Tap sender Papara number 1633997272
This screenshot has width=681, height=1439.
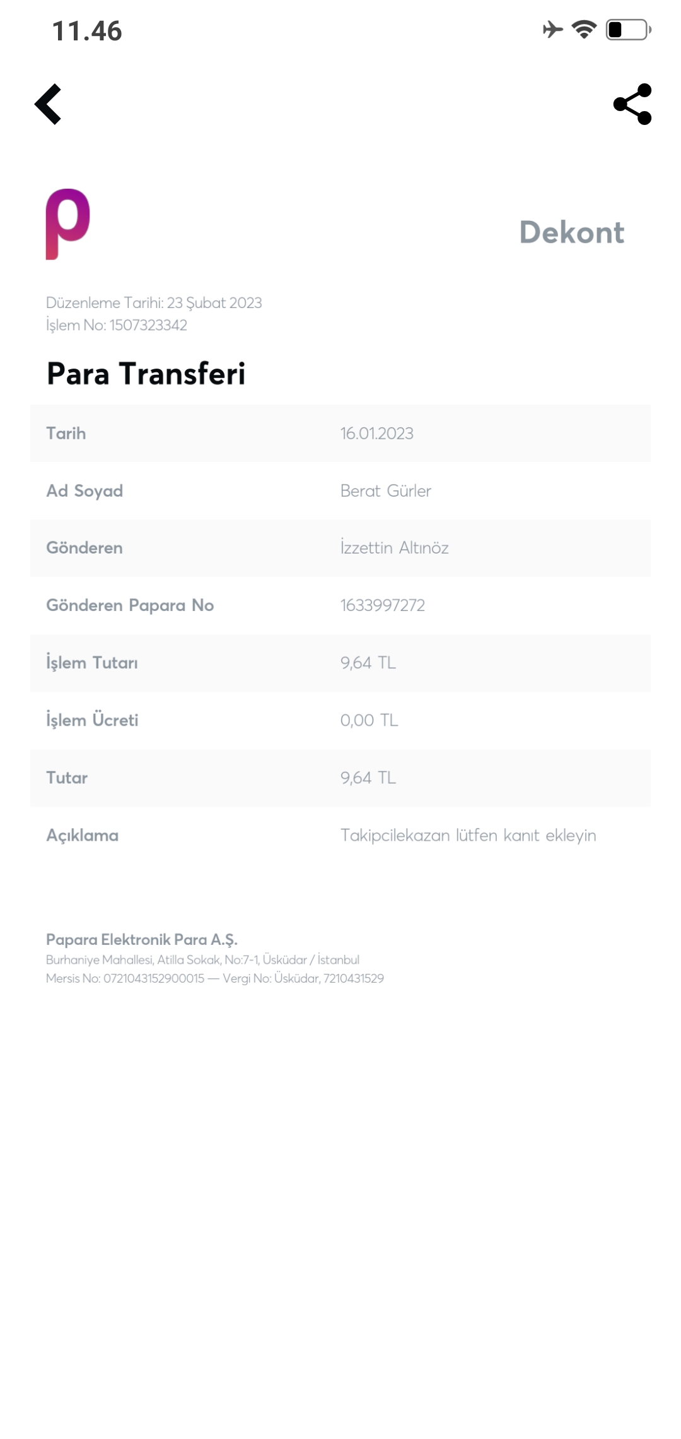(382, 605)
